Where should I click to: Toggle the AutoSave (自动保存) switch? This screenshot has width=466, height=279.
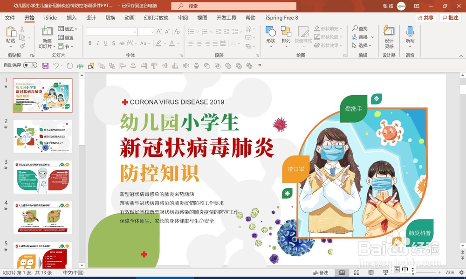tap(30, 65)
